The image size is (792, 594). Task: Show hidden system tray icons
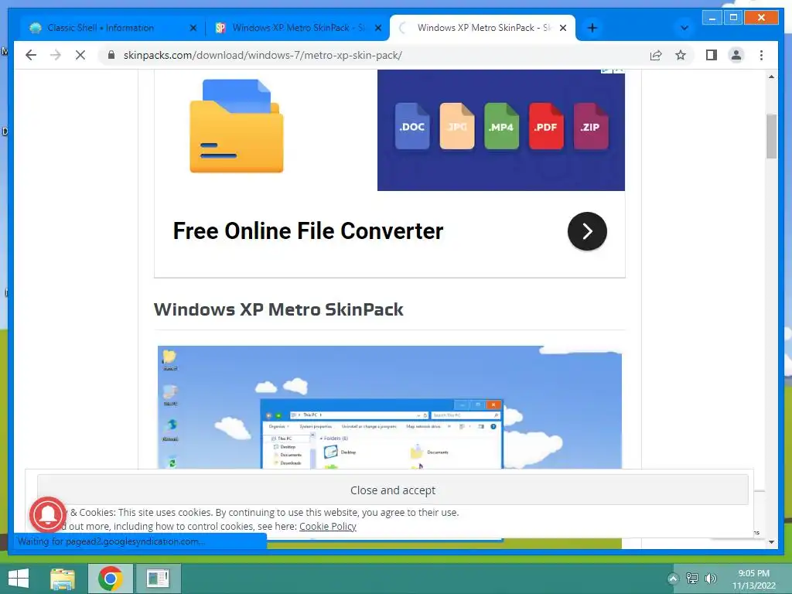pos(673,579)
